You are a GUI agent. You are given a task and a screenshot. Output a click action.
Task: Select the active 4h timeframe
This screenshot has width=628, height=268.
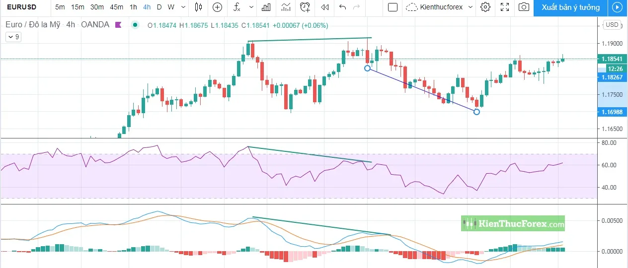147,7
